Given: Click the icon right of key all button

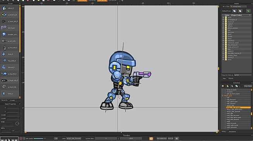Looking at the screenshot, I should tap(176, 138).
